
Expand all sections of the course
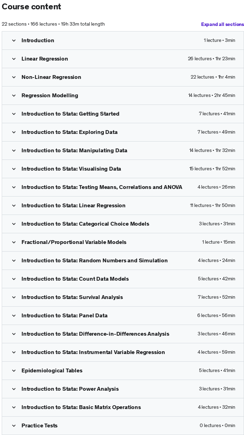pyautogui.click(x=223, y=24)
